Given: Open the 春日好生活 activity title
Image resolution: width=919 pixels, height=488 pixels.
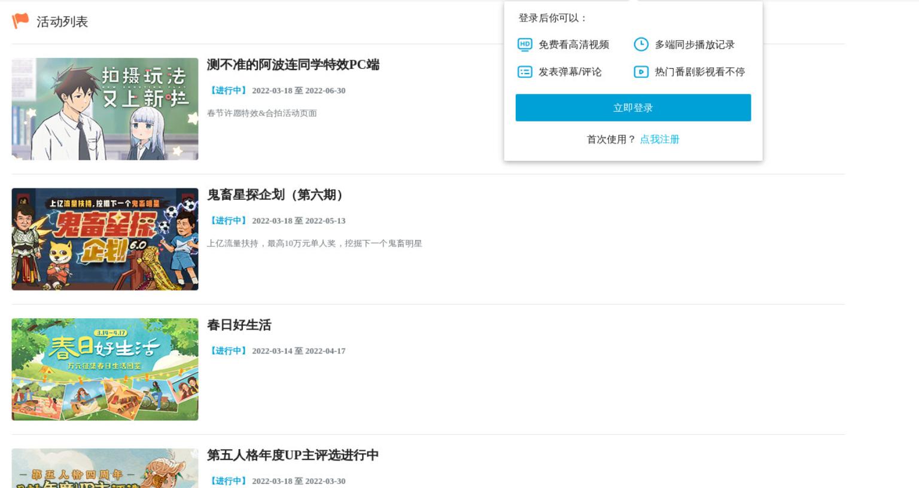Looking at the screenshot, I should (x=239, y=325).
